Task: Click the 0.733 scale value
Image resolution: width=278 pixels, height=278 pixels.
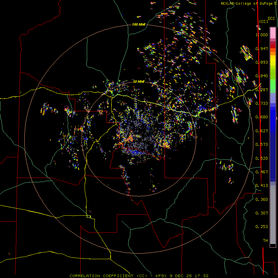Action: [x=262, y=103]
